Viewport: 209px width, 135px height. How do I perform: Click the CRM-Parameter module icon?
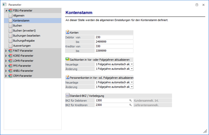coord(11,75)
